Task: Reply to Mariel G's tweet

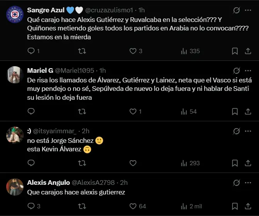Action: click(x=32, y=111)
